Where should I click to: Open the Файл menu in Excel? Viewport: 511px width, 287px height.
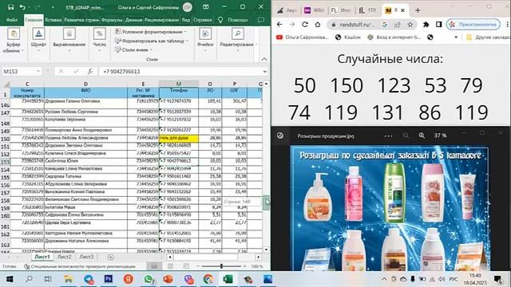pos(12,20)
